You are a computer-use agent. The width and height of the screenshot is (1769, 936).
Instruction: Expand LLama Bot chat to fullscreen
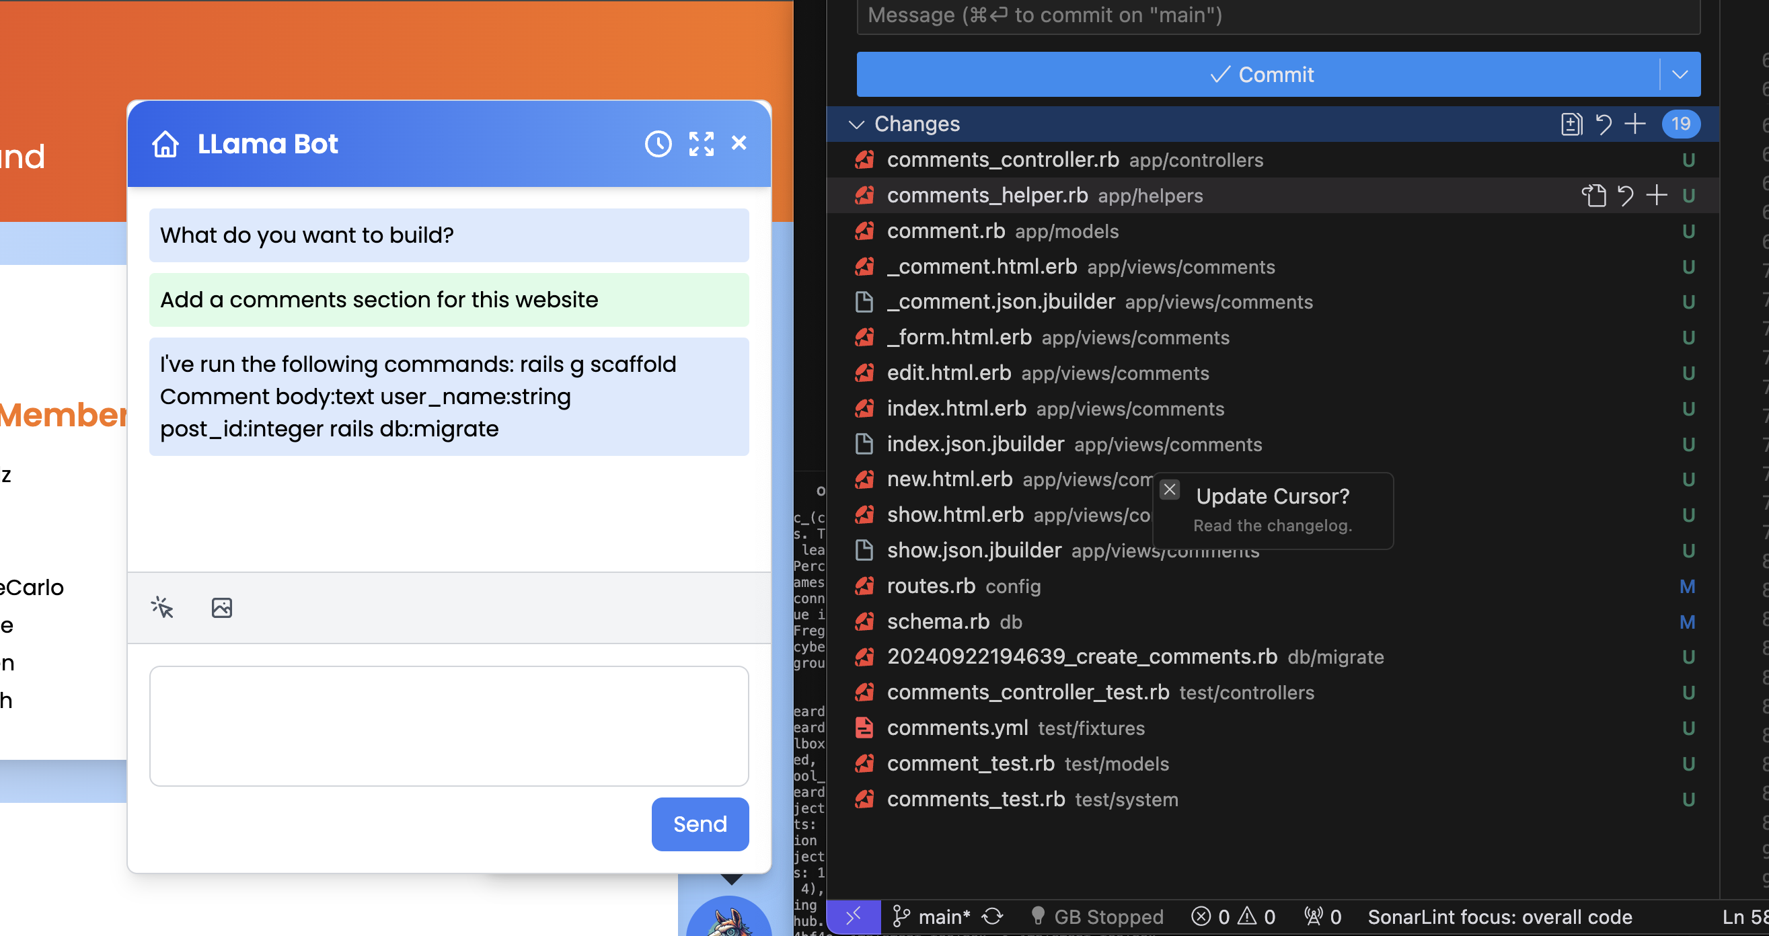click(700, 144)
